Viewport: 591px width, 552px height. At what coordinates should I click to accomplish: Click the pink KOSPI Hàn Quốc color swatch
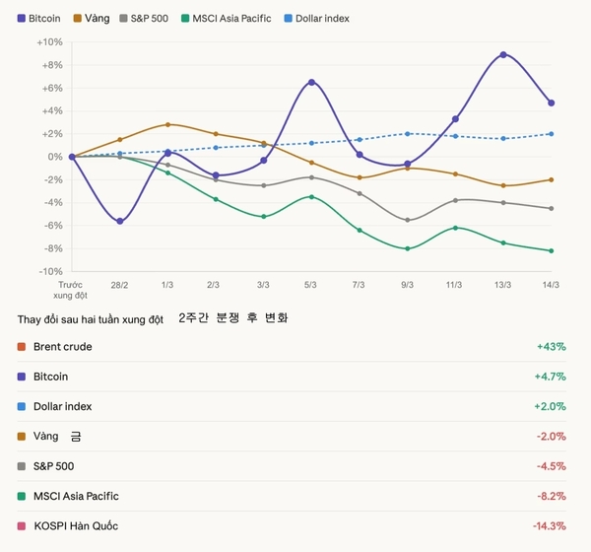click(23, 526)
